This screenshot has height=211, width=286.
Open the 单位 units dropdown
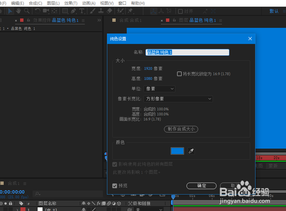(159, 89)
